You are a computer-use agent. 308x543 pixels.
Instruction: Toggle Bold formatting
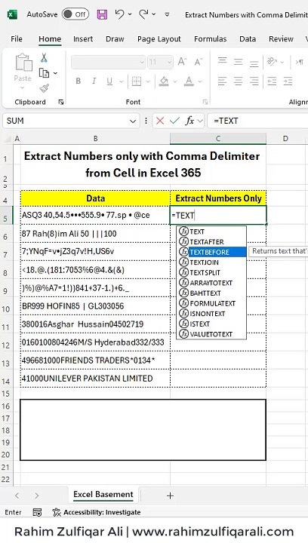pos(79,81)
